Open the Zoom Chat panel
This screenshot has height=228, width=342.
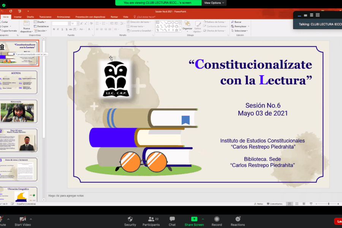tap(172, 220)
